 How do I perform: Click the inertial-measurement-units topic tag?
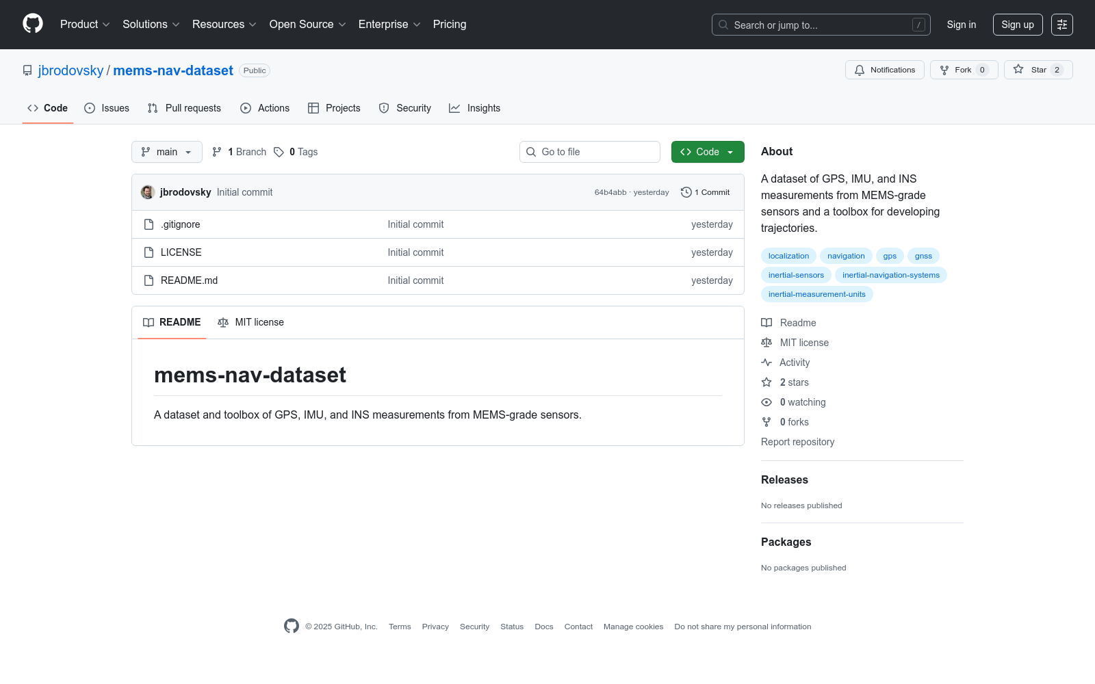coord(816,294)
